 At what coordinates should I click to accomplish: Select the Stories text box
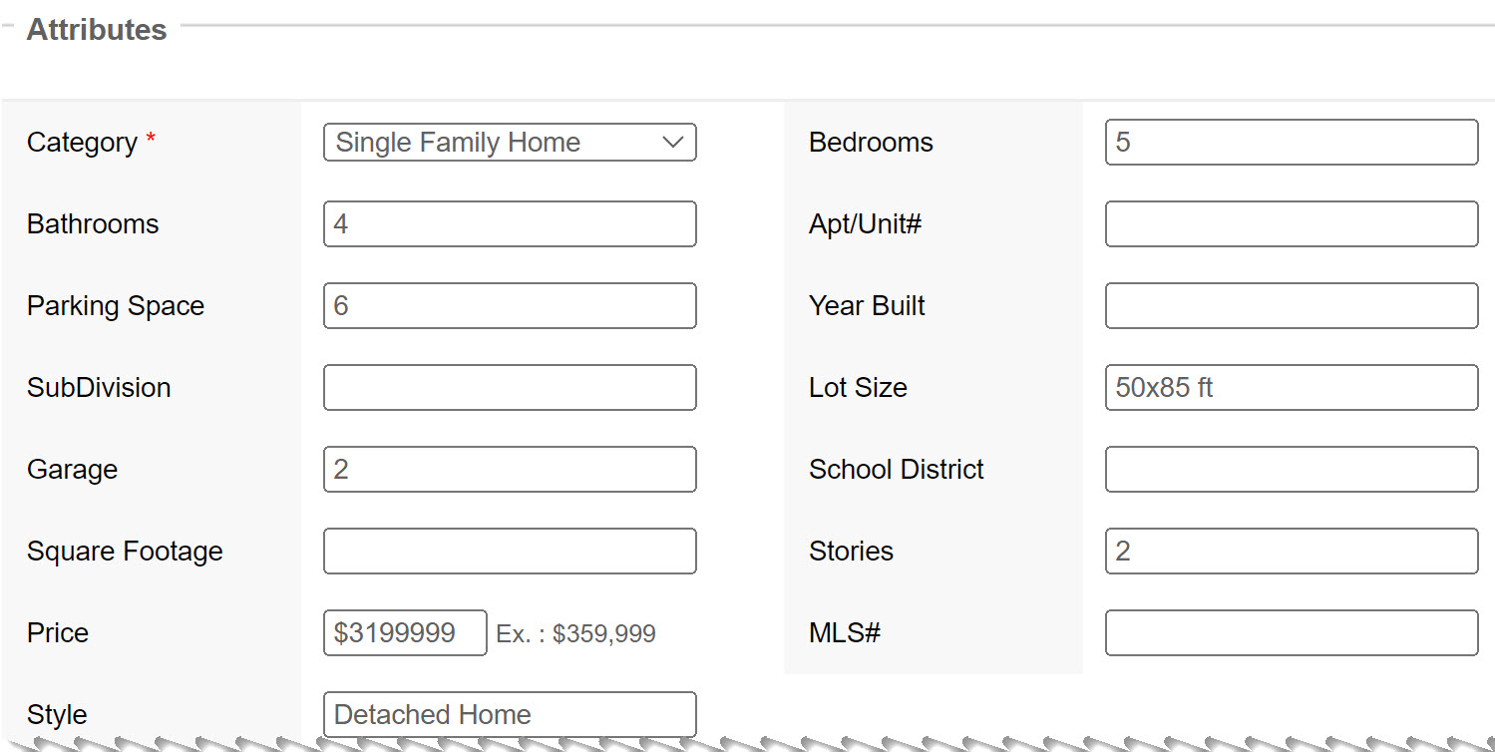pyautogui.click(x=1291, y=552)
